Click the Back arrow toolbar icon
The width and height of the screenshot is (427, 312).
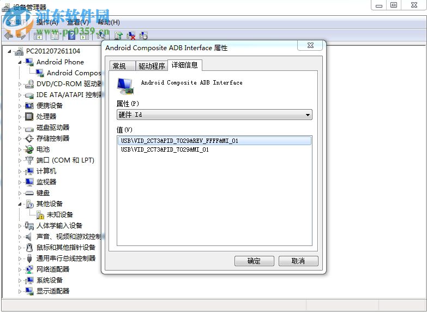coord(8,35)
